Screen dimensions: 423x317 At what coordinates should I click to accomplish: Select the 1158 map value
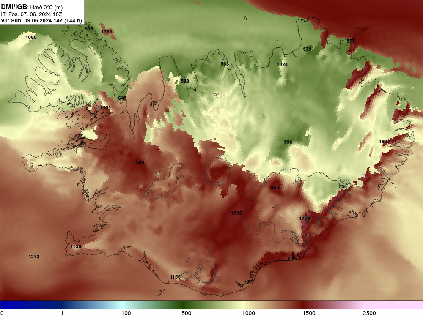pos(76,246)
